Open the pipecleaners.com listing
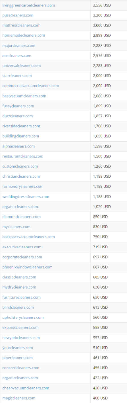 [x=17, y=358]
